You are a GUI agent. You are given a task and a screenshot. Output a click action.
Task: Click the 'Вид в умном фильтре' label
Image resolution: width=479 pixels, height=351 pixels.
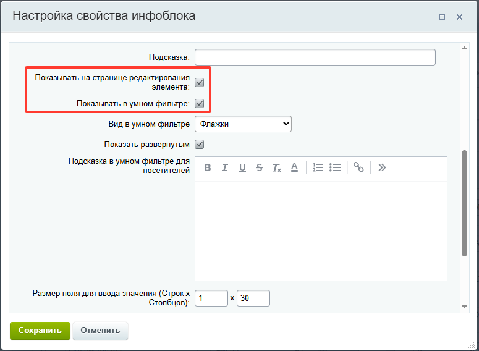[149, 124]
